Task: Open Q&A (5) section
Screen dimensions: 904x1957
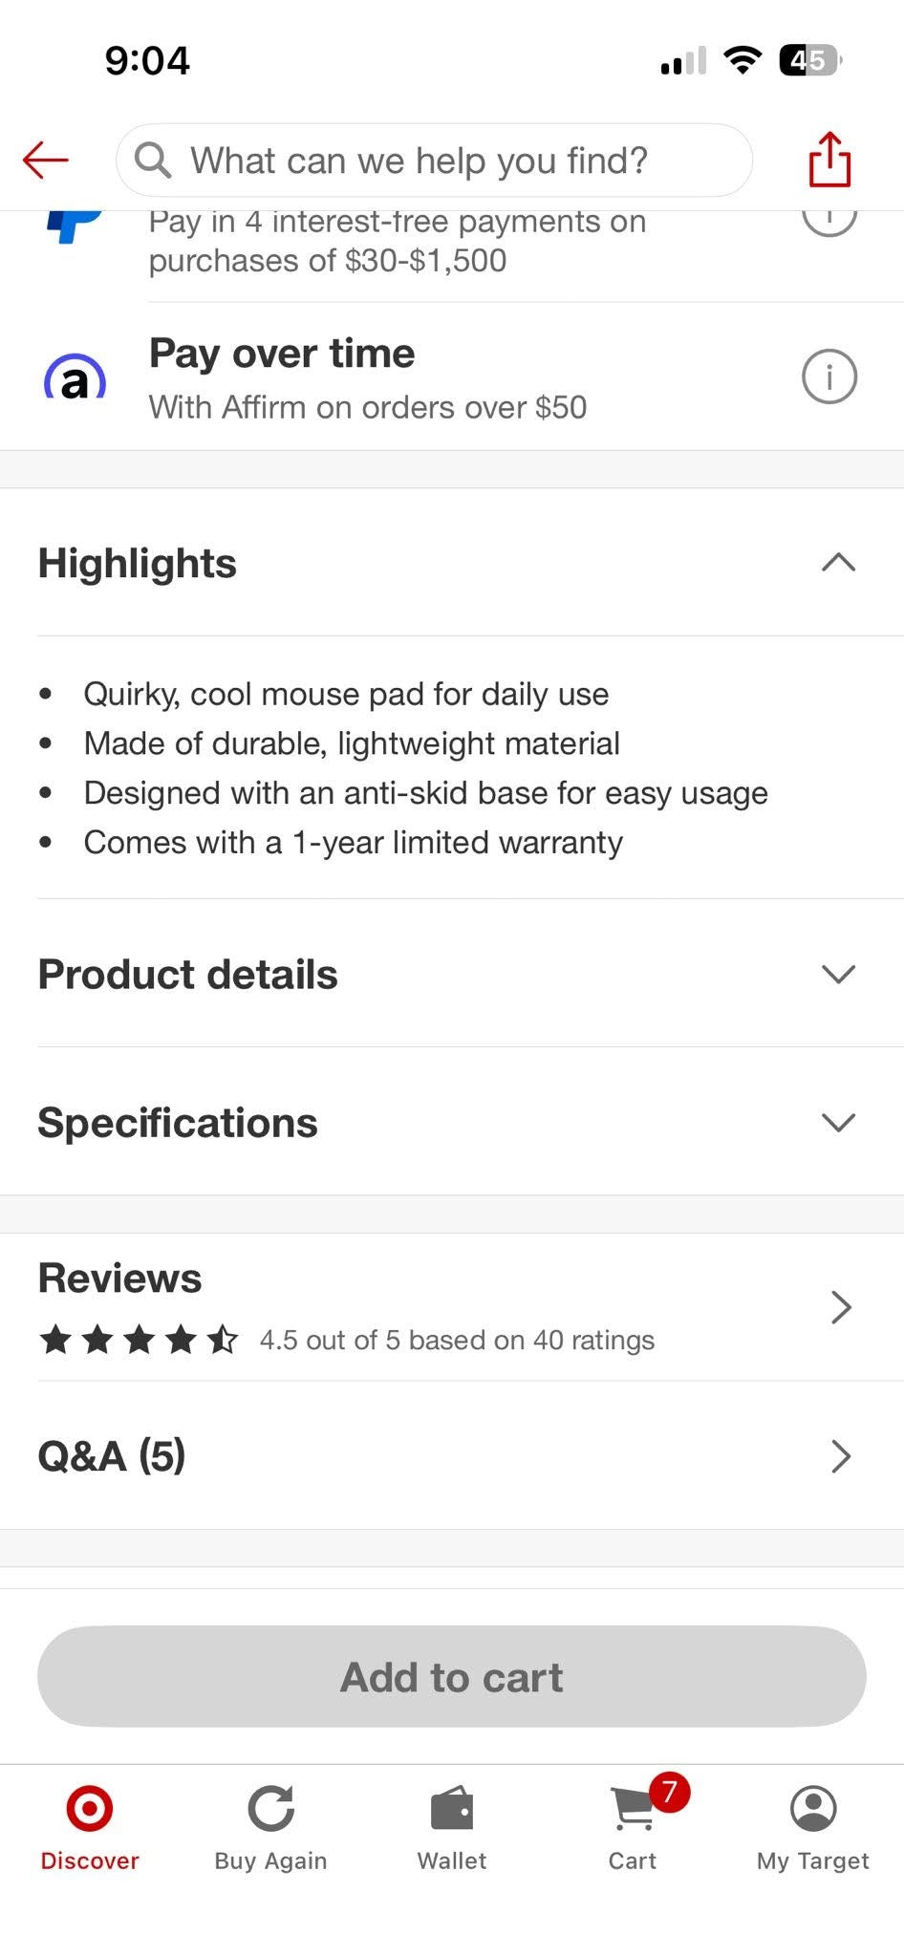Action: [x=452, y=1455]
